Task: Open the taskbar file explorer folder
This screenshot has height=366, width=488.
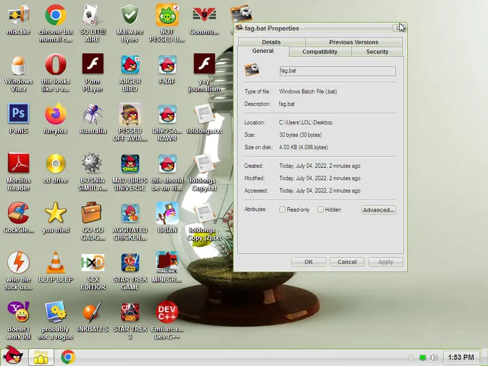Action: (x=41, y=357)
